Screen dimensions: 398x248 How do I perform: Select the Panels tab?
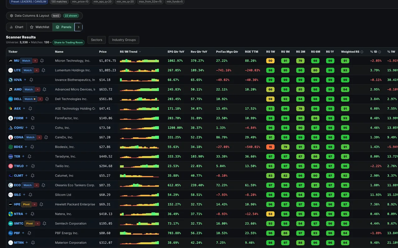(x=63, y=27)
